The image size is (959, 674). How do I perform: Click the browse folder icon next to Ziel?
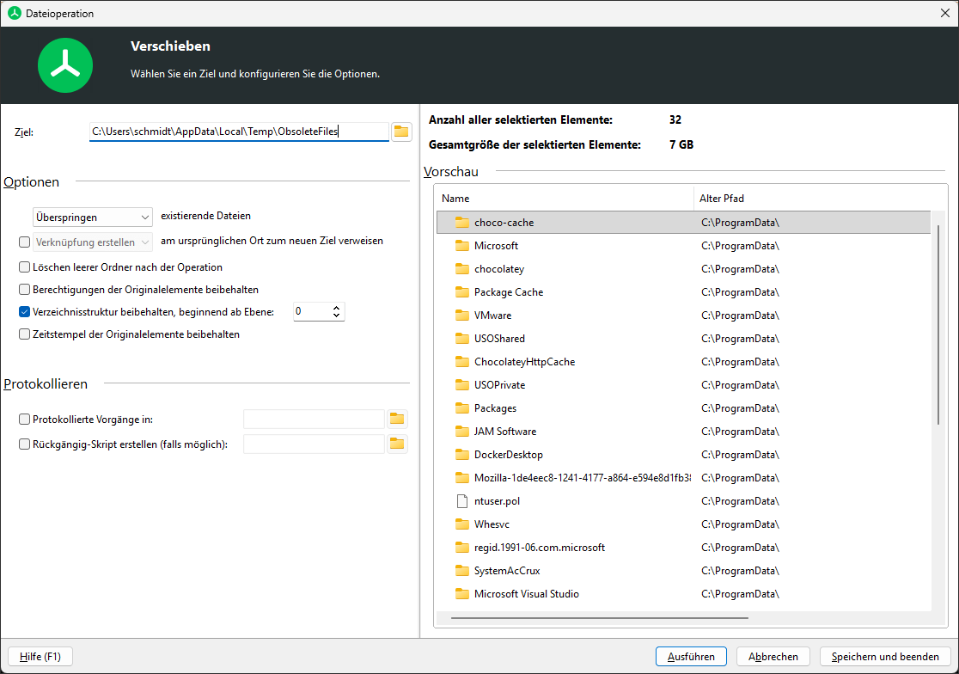(x=401, y=132)
